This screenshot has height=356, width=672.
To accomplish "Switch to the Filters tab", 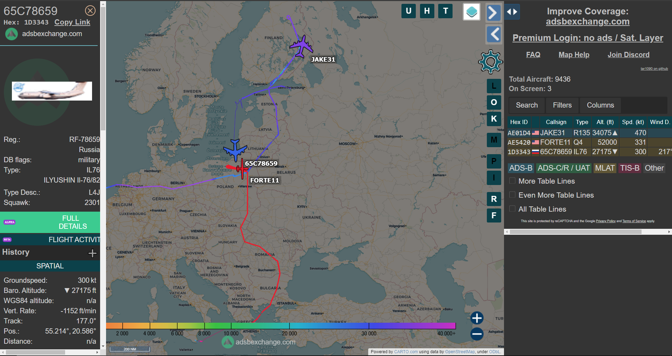I will 562,105.
